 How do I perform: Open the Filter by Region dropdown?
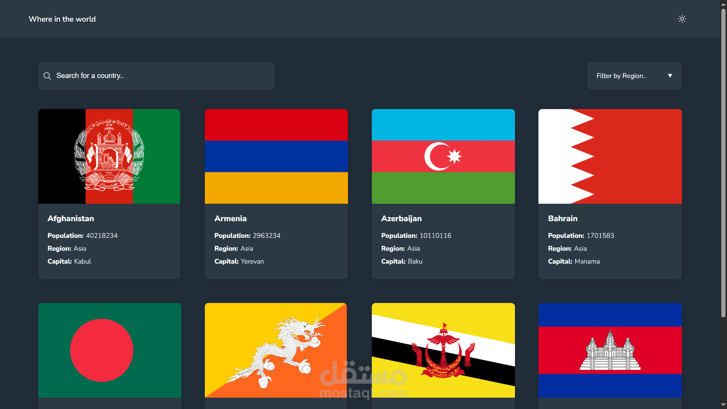point(634,76)
